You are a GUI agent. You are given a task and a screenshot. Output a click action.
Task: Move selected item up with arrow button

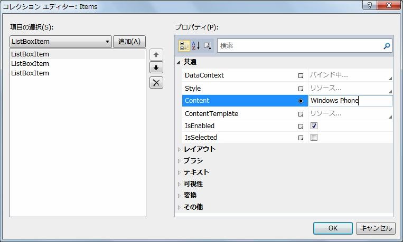pos(156,55)
